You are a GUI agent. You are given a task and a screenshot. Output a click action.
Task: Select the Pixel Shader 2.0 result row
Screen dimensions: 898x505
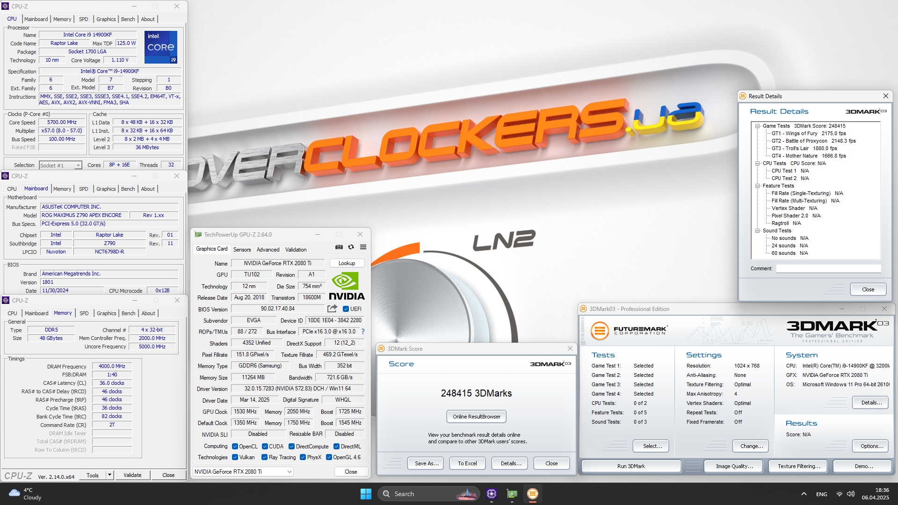(x=796, y=216)
